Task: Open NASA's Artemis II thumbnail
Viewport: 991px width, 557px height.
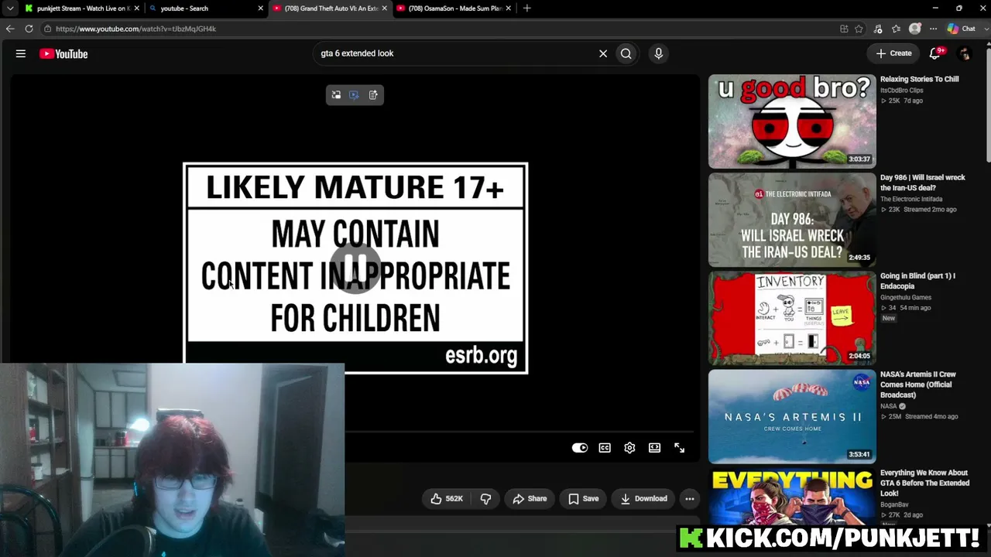Action: [792, 416]
